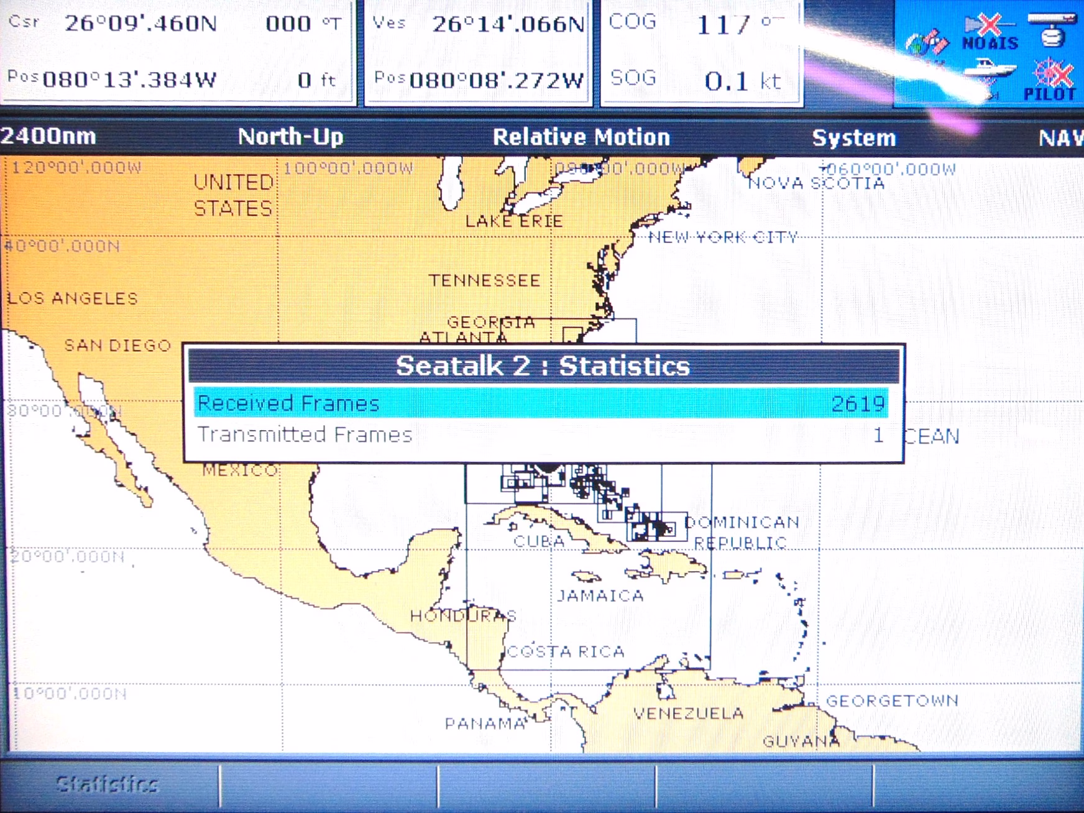1084x813 pixels.
Task: Click the System label in status bar
Action: (x=854, y=138)
